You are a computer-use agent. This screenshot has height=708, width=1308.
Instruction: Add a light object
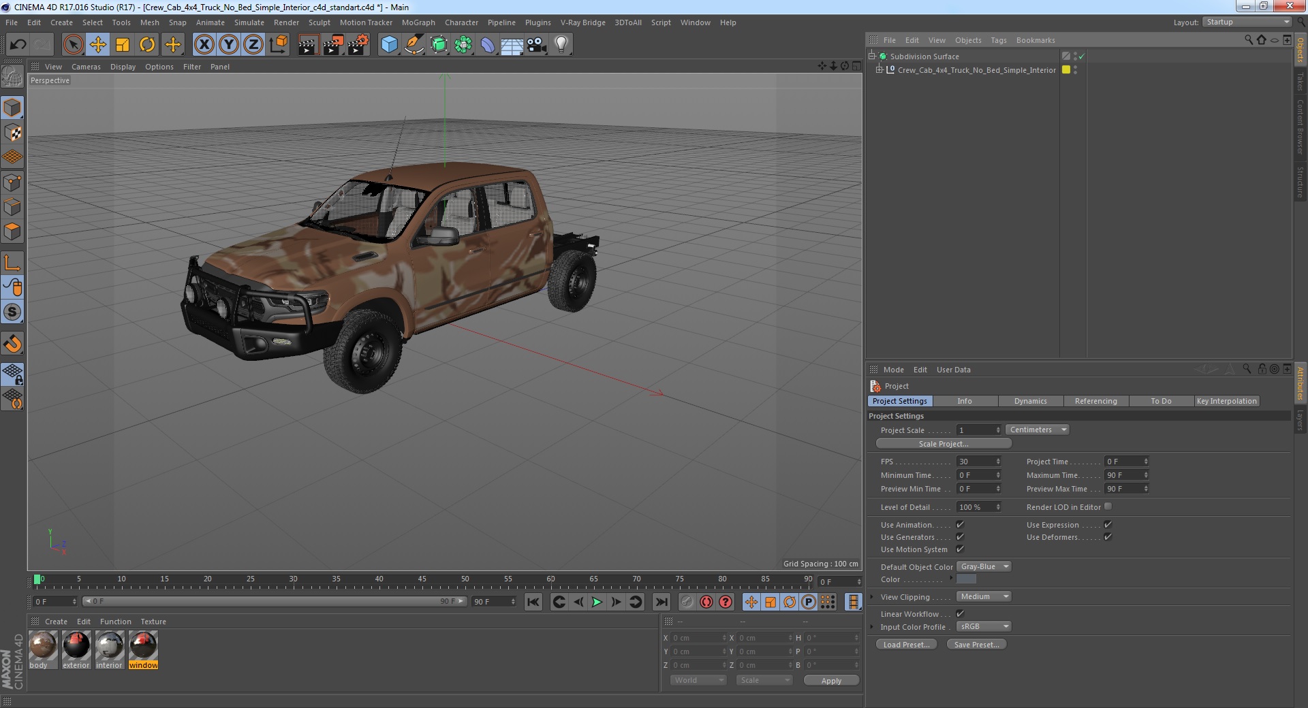tap(561, 45)
